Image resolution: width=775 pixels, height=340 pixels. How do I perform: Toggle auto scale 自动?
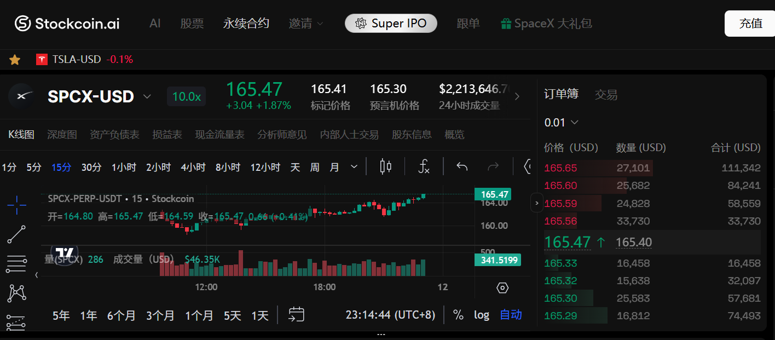[511, 315]
